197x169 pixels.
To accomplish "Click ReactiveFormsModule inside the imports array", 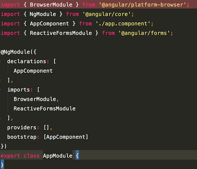I will point(45,109).
